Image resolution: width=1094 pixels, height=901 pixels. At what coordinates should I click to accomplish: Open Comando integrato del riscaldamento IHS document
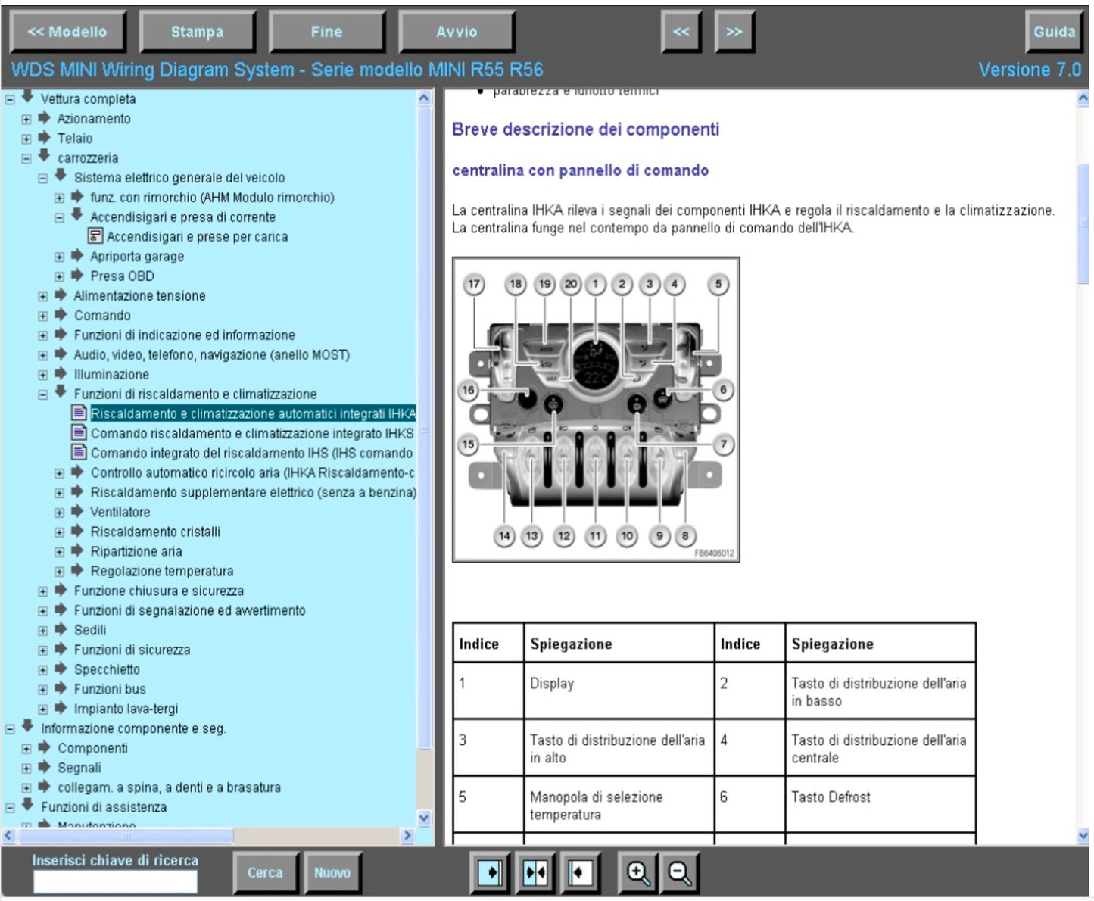click(251, 454)
